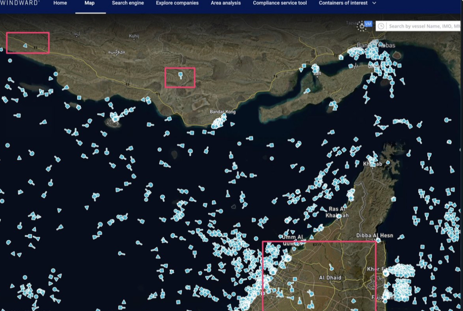The image size is (463, 311).
Task: Open Explore companies in the navigation
Action: click(x=177, y=3)
